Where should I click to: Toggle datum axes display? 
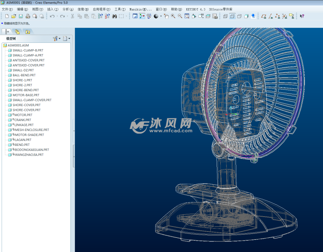pos(271,16)
